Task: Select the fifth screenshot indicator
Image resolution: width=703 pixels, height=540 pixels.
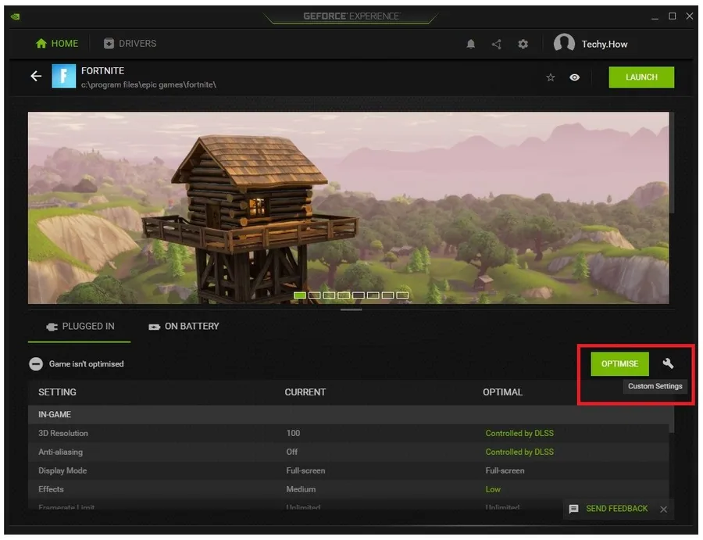Action: click(x=359, y=295)
